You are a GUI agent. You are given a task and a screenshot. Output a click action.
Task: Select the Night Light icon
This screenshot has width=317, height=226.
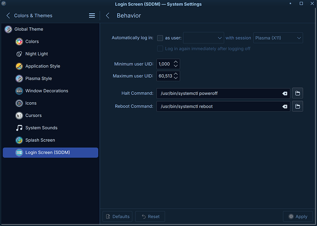19,54
